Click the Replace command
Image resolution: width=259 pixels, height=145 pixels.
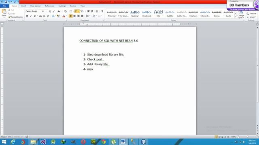(x=251, y=14)
